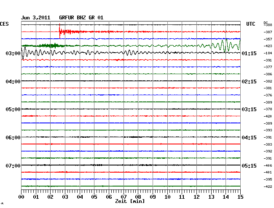Click the '06' minute label on time axis
274x208 pixels.
click(109, 197)
